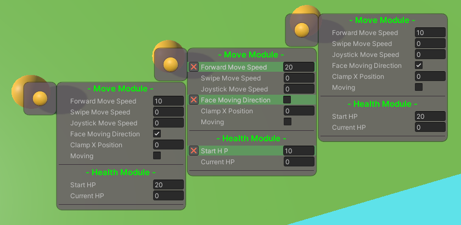
Task: Click Joystick Move Speed field in right panel
Action: 430,54
